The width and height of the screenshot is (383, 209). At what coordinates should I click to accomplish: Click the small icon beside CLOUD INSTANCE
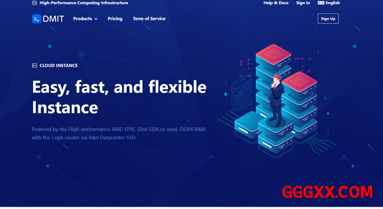(34, 65)
